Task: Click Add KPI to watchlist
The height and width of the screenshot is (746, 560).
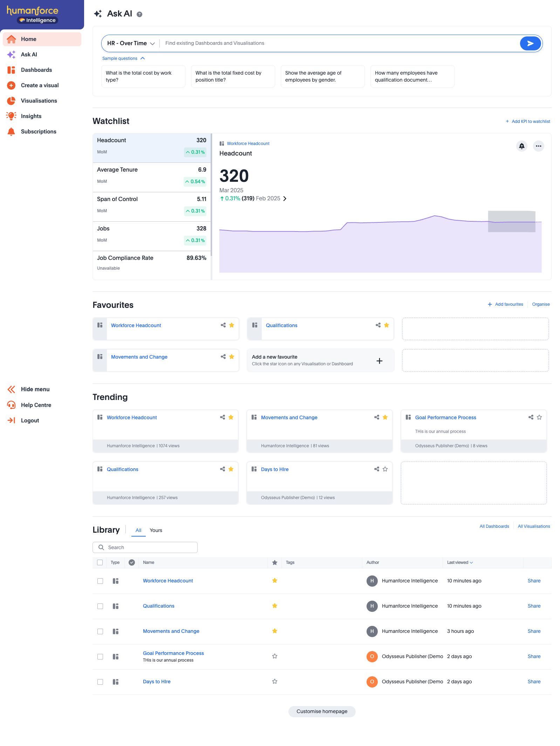Action: coord(528,122)
